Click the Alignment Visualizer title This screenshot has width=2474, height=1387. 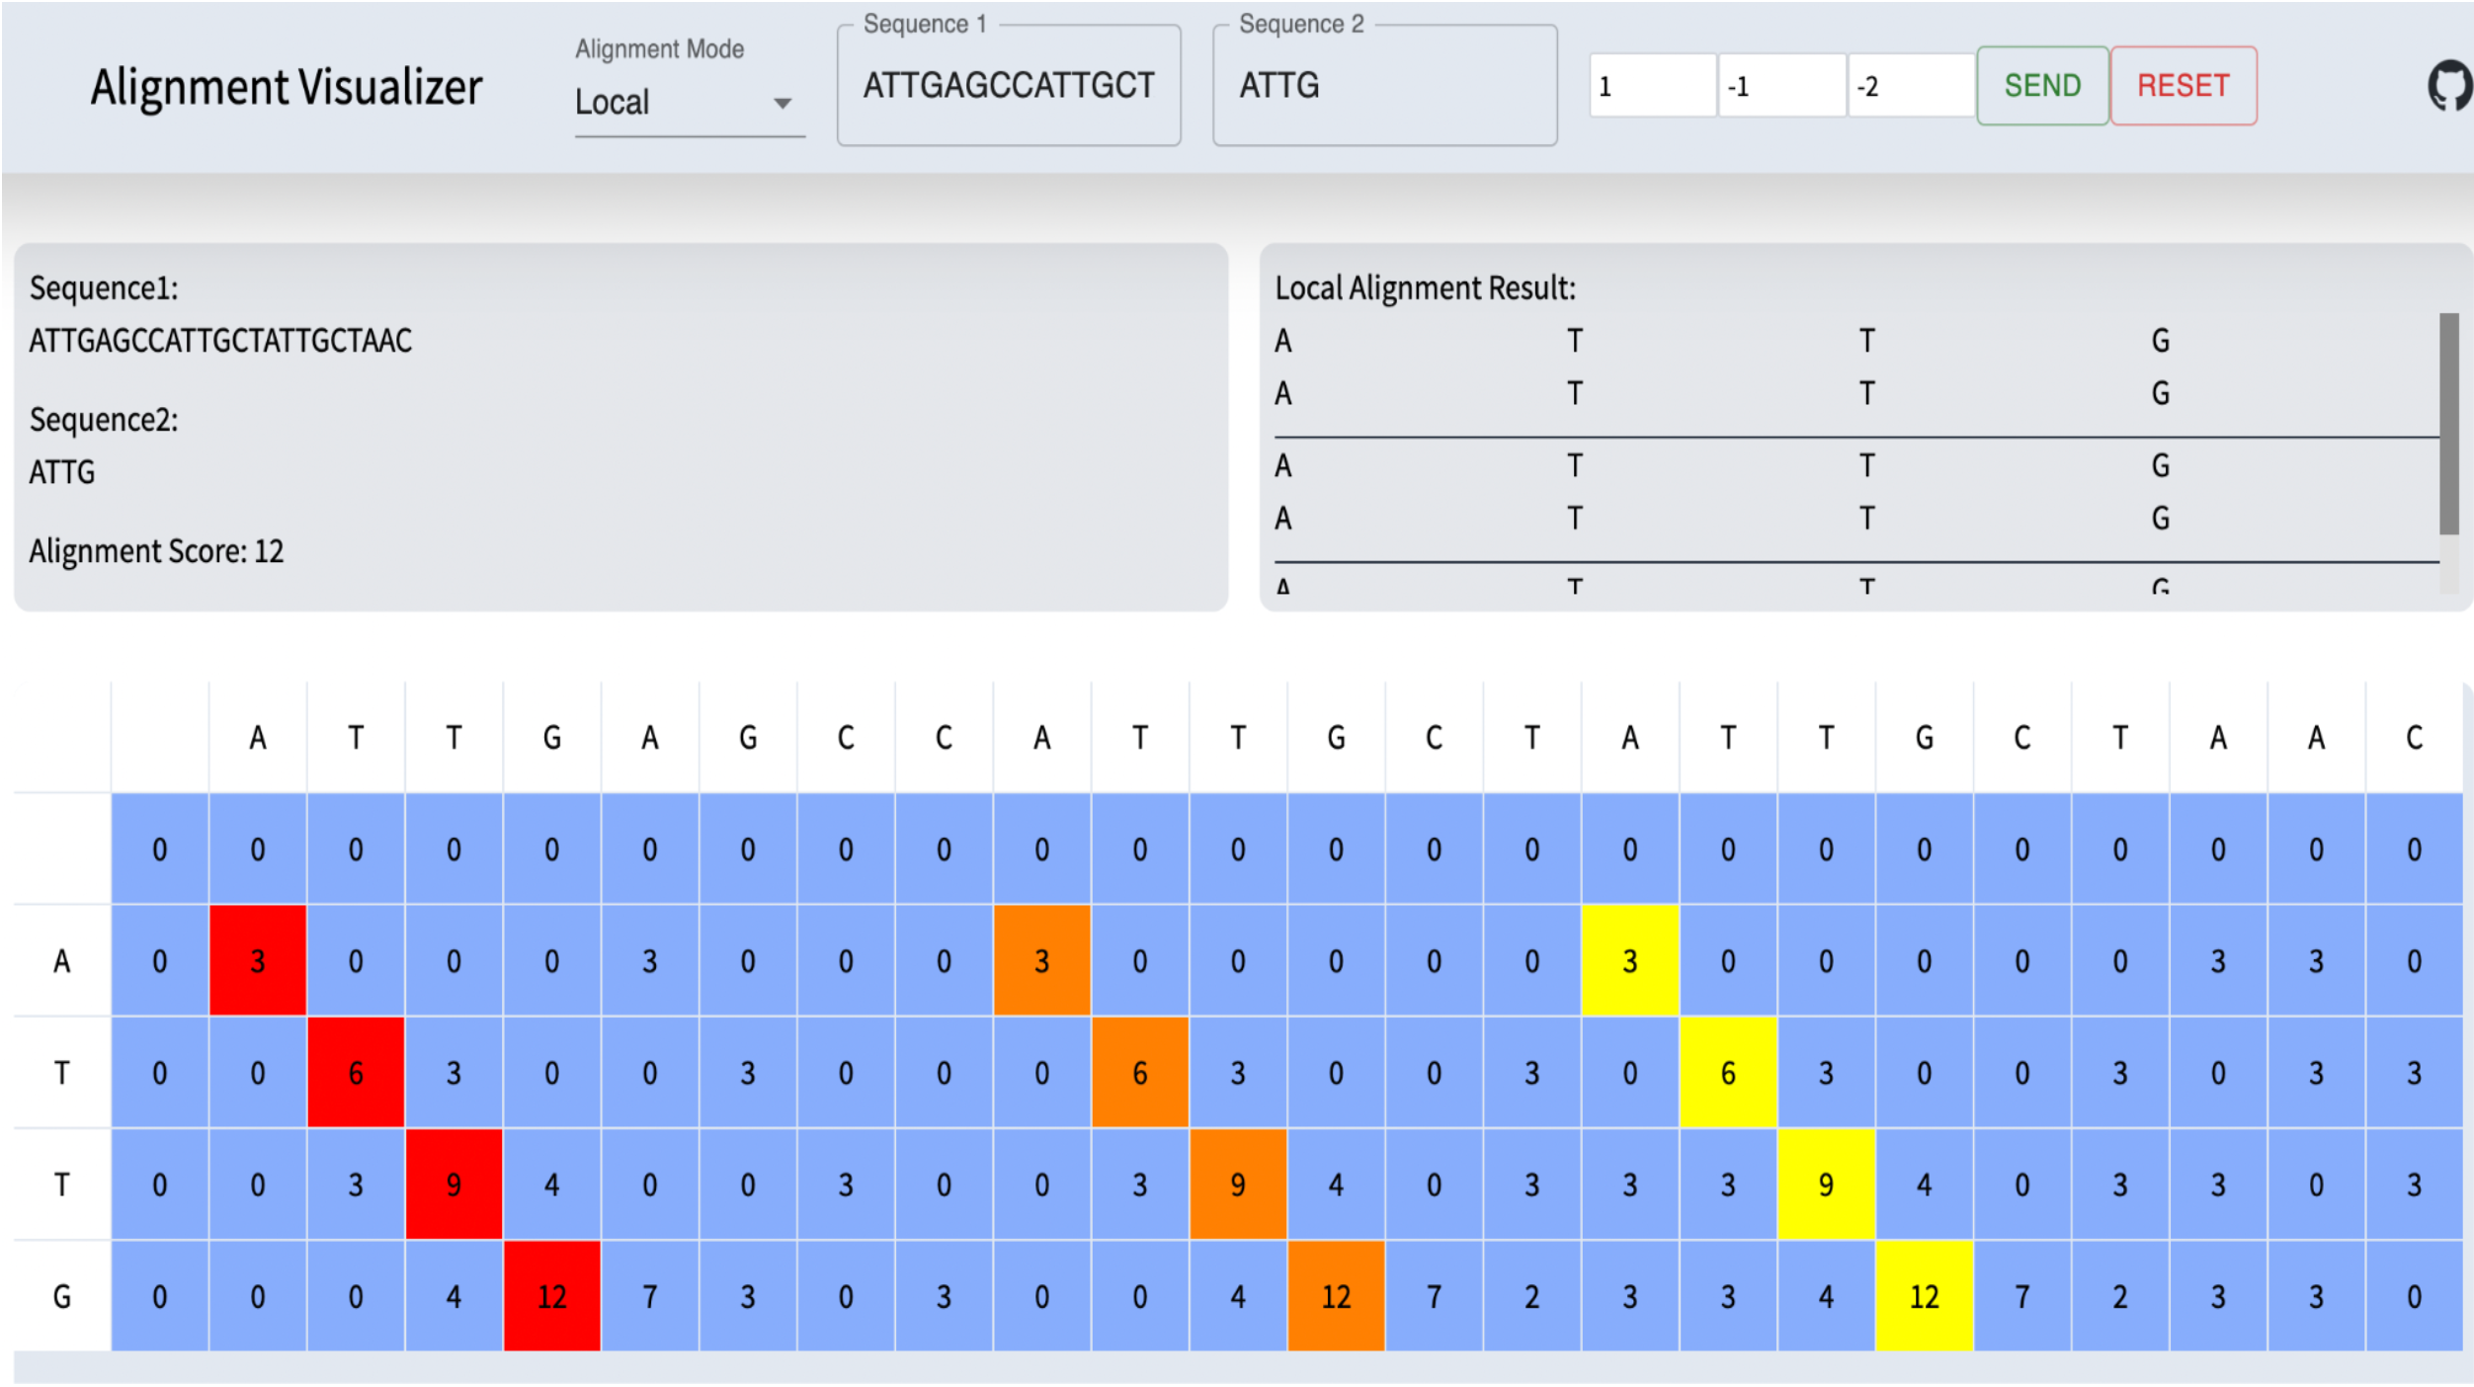[287, 87]
